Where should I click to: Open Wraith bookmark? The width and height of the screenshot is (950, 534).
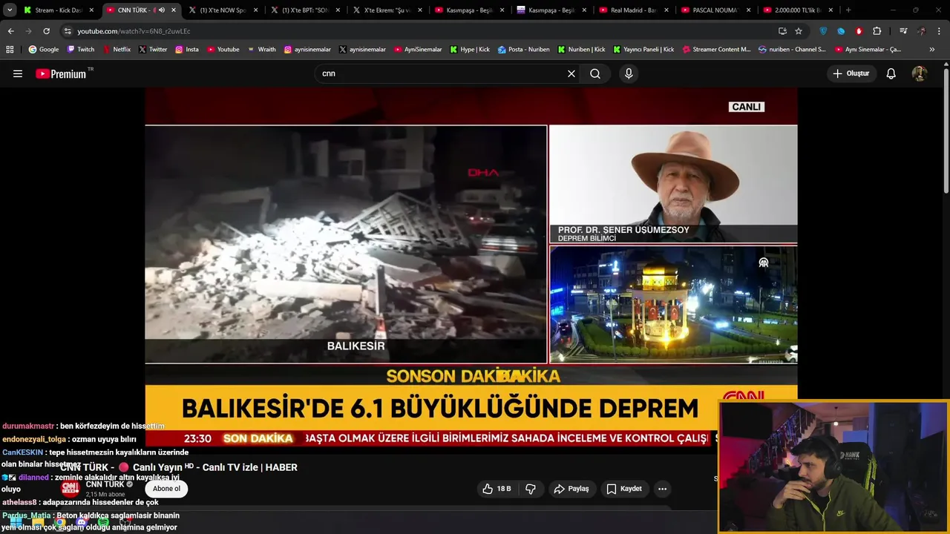click(262, 49)
